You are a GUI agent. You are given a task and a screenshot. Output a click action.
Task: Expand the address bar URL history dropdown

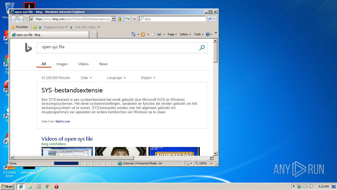[x=113, y=19]
